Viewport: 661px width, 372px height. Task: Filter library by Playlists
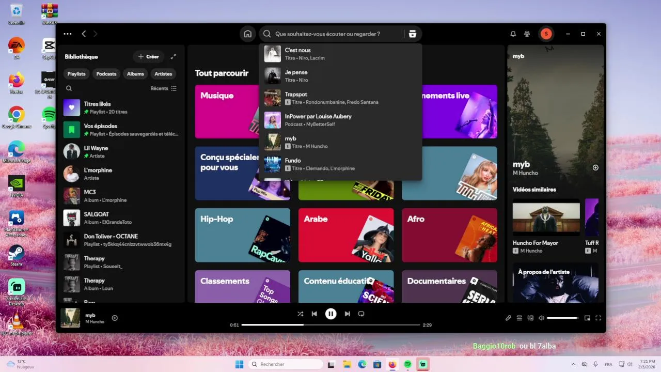76,74
